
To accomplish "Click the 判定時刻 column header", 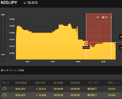I will 75,83.
